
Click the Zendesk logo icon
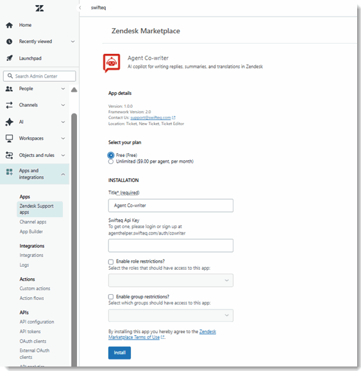click(x=40, y=8)
